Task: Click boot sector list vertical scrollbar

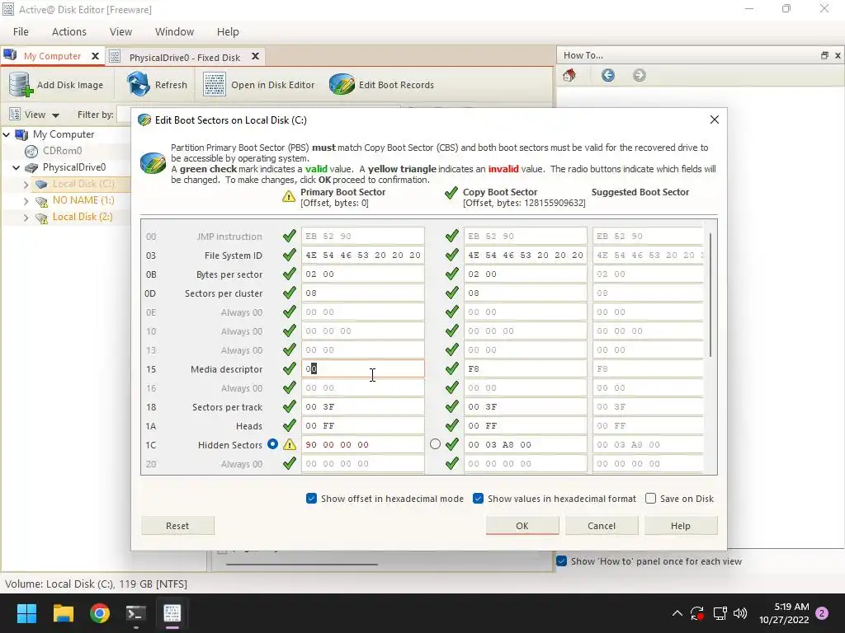Action: 710,295
